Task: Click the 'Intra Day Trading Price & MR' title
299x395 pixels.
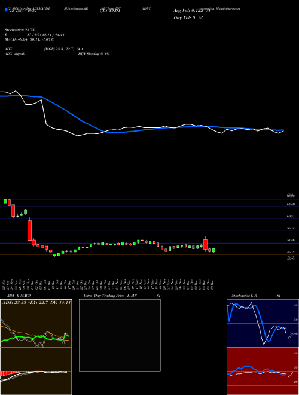Action: [110, 296]
